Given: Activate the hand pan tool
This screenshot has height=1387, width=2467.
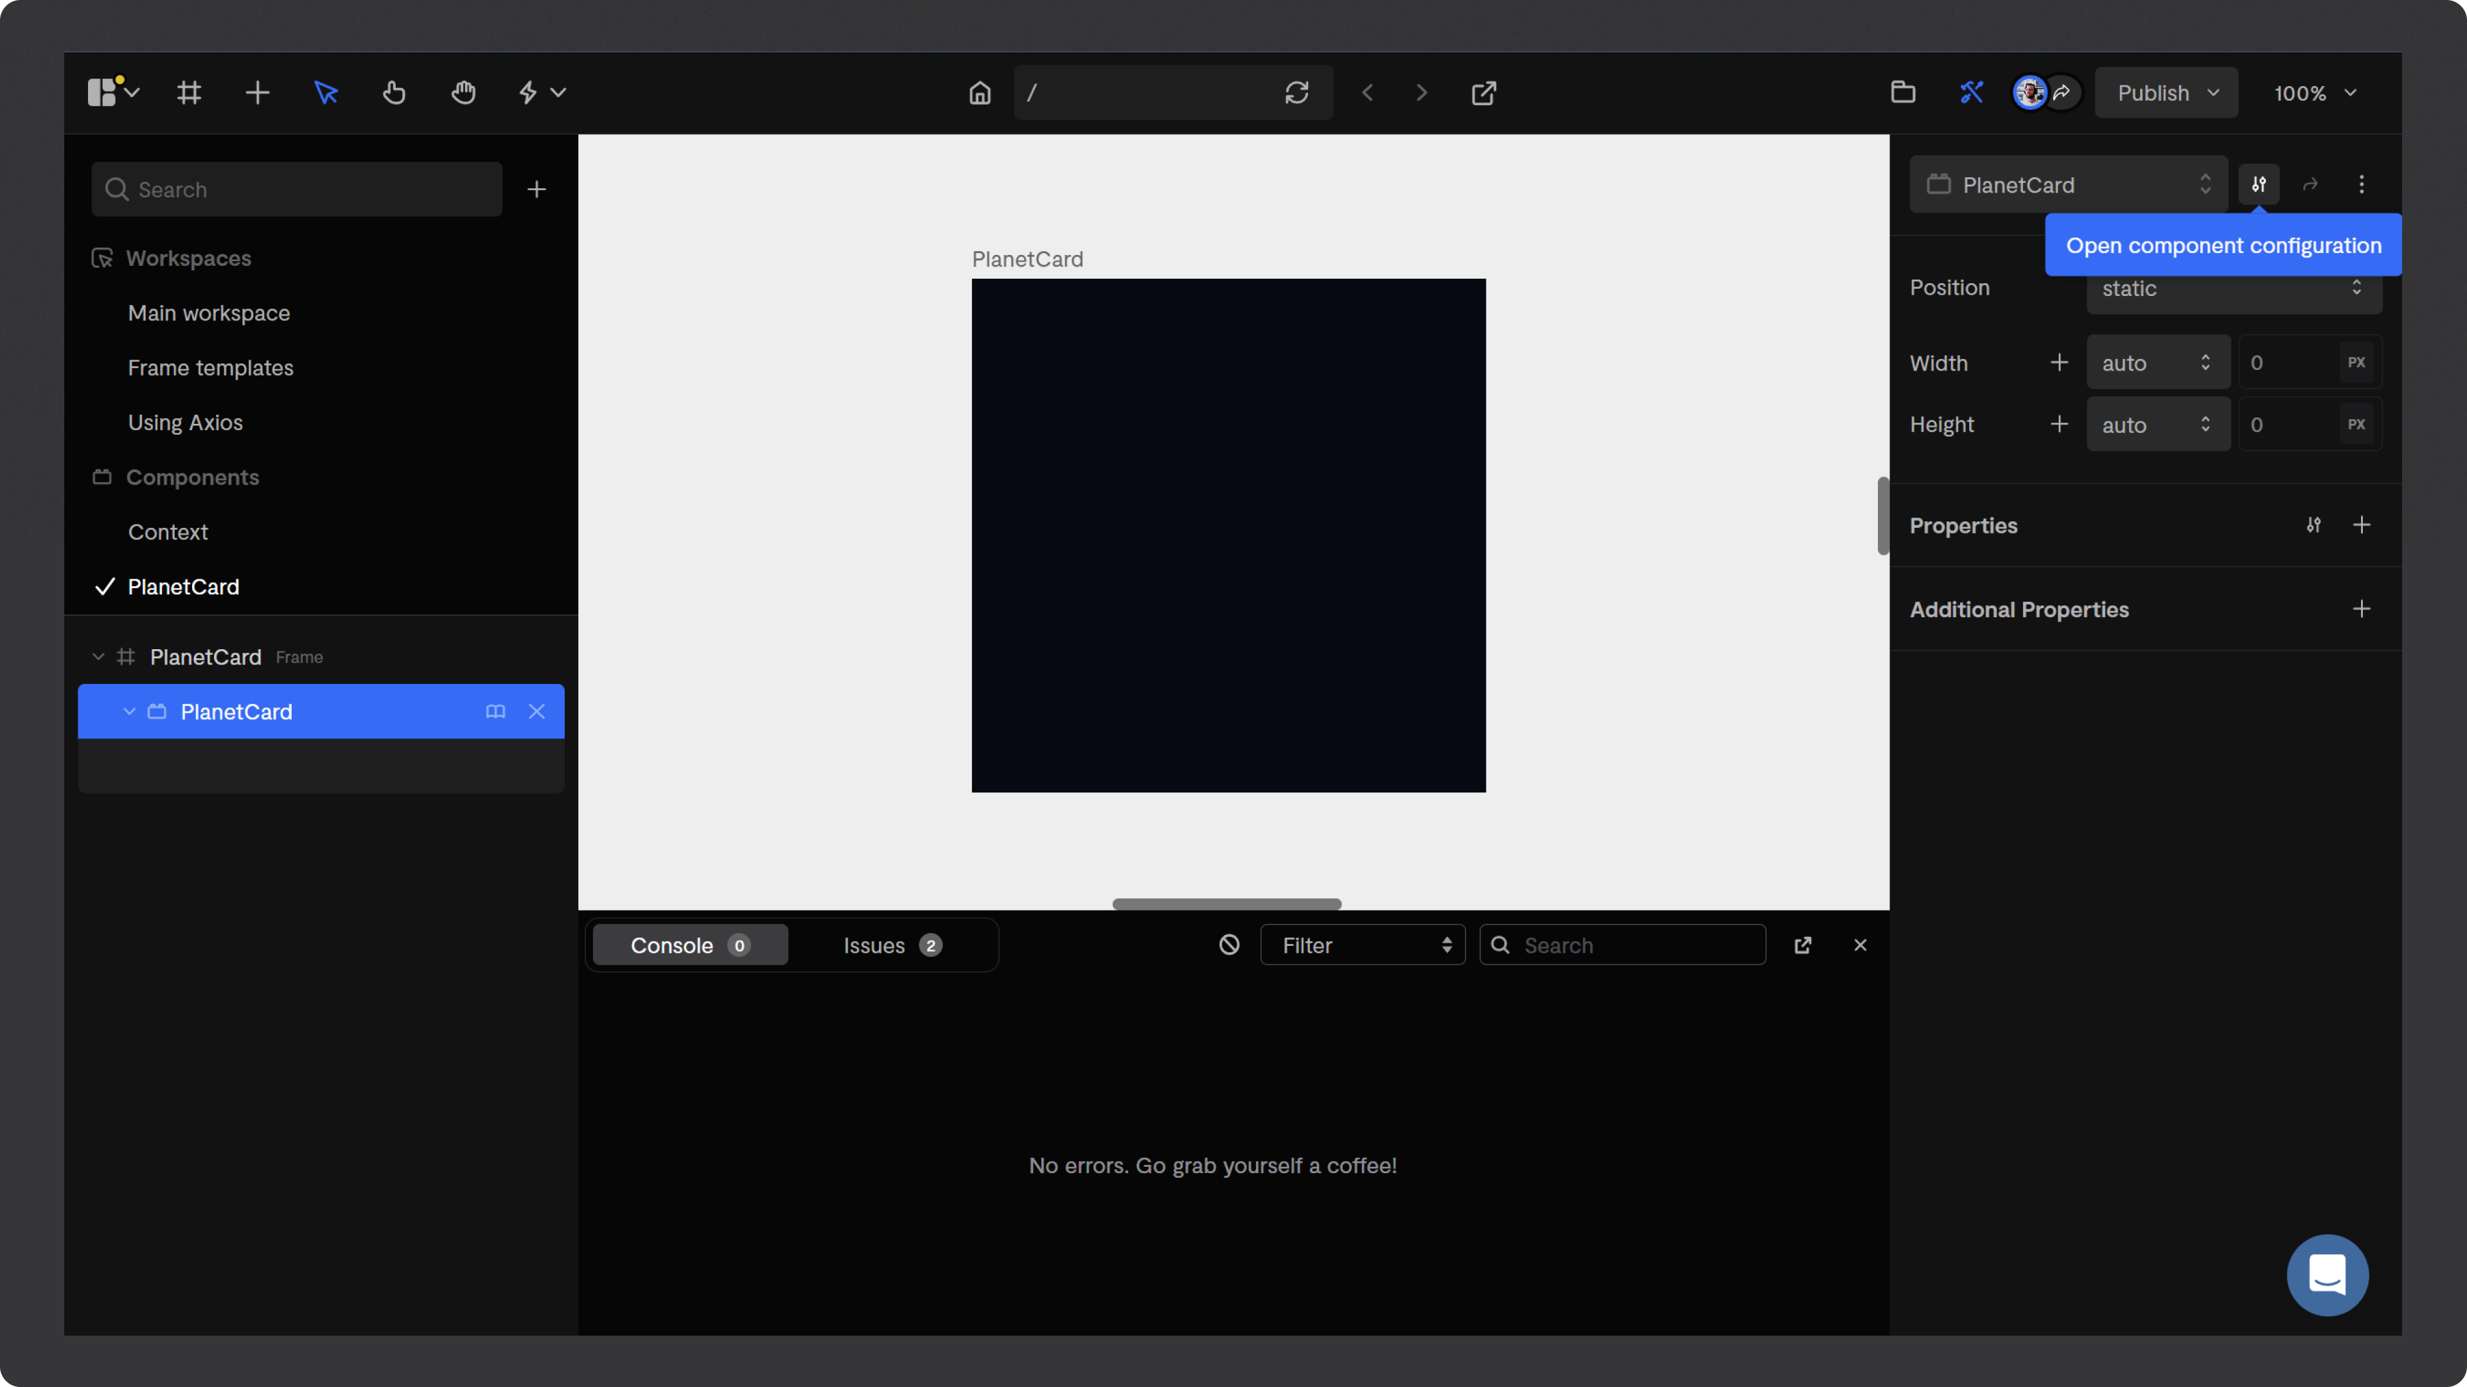Looking at the screenshot, I should [463, 93].
